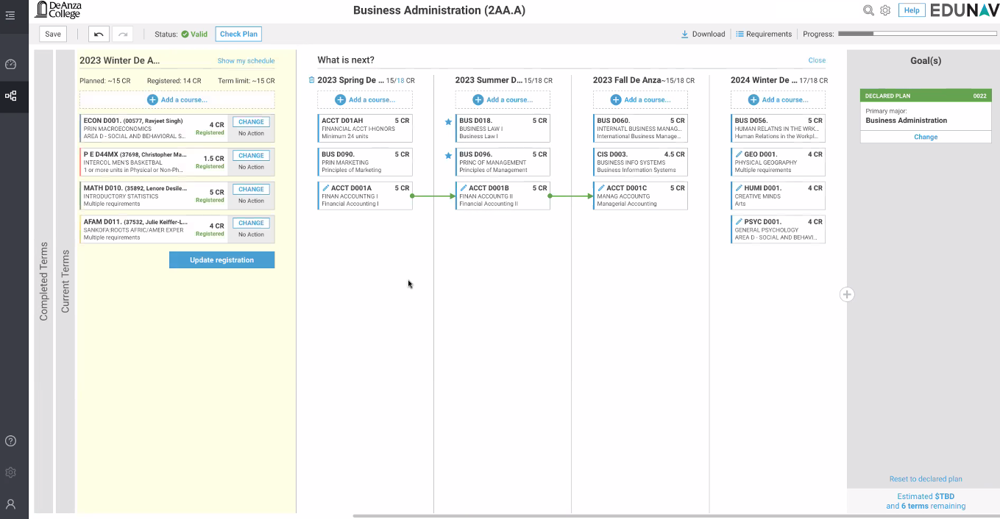Screen dimensions: 1000x519
Task: Click the undo arrow button
Action: (99, 34)
